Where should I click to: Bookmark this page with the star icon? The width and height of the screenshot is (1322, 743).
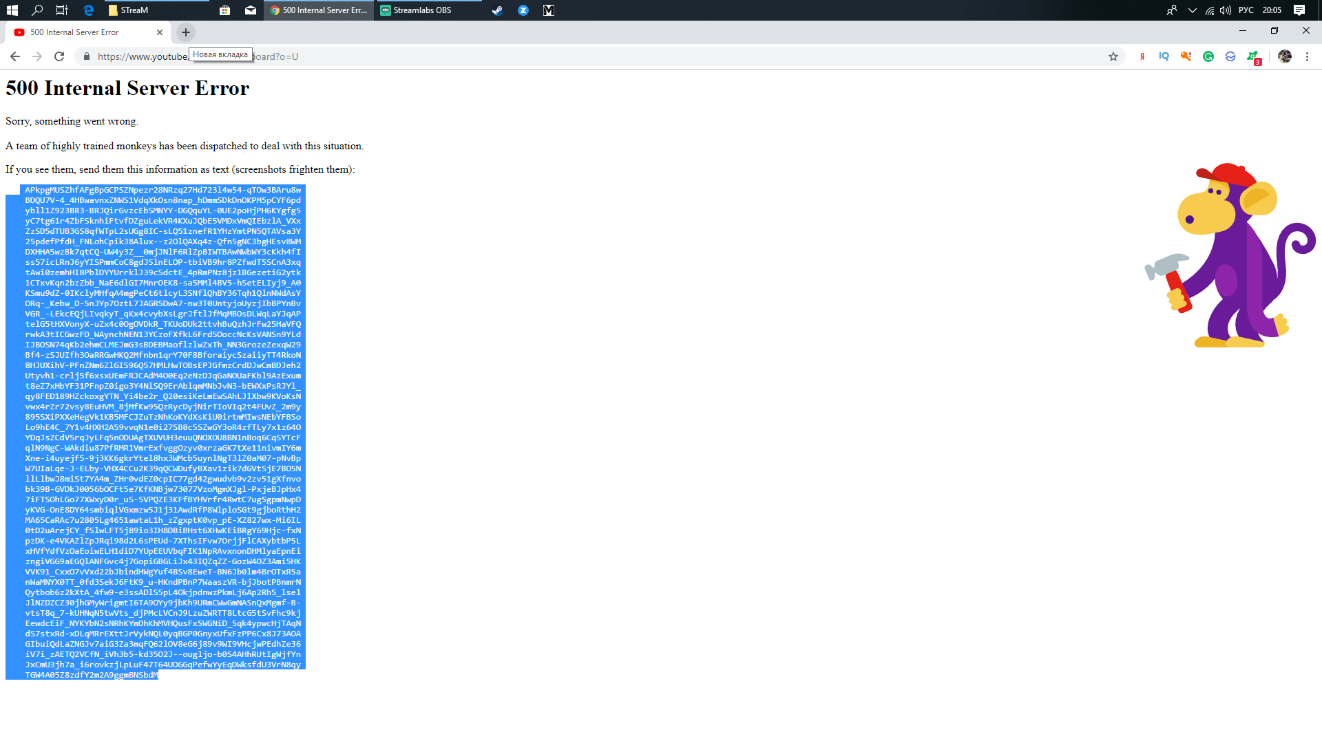point(1113,56)
